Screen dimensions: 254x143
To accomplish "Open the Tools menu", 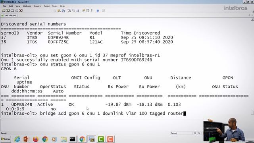I will pos(55,6).
